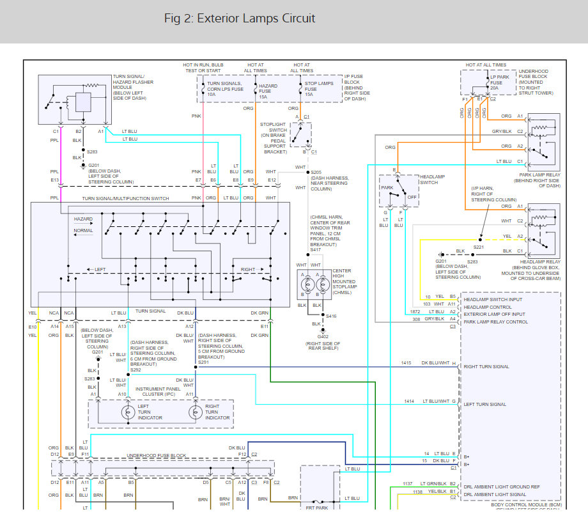Click 'RIGHT TURN SIGNAL' in the BCM

[486, 367]
